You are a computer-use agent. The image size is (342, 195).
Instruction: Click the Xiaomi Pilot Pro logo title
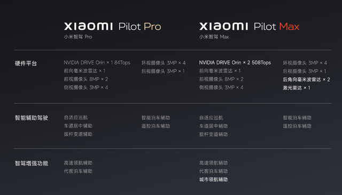(113, 27)
